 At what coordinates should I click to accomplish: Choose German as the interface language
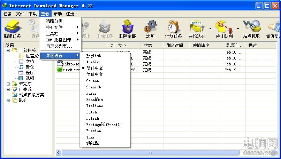(93, 81)
